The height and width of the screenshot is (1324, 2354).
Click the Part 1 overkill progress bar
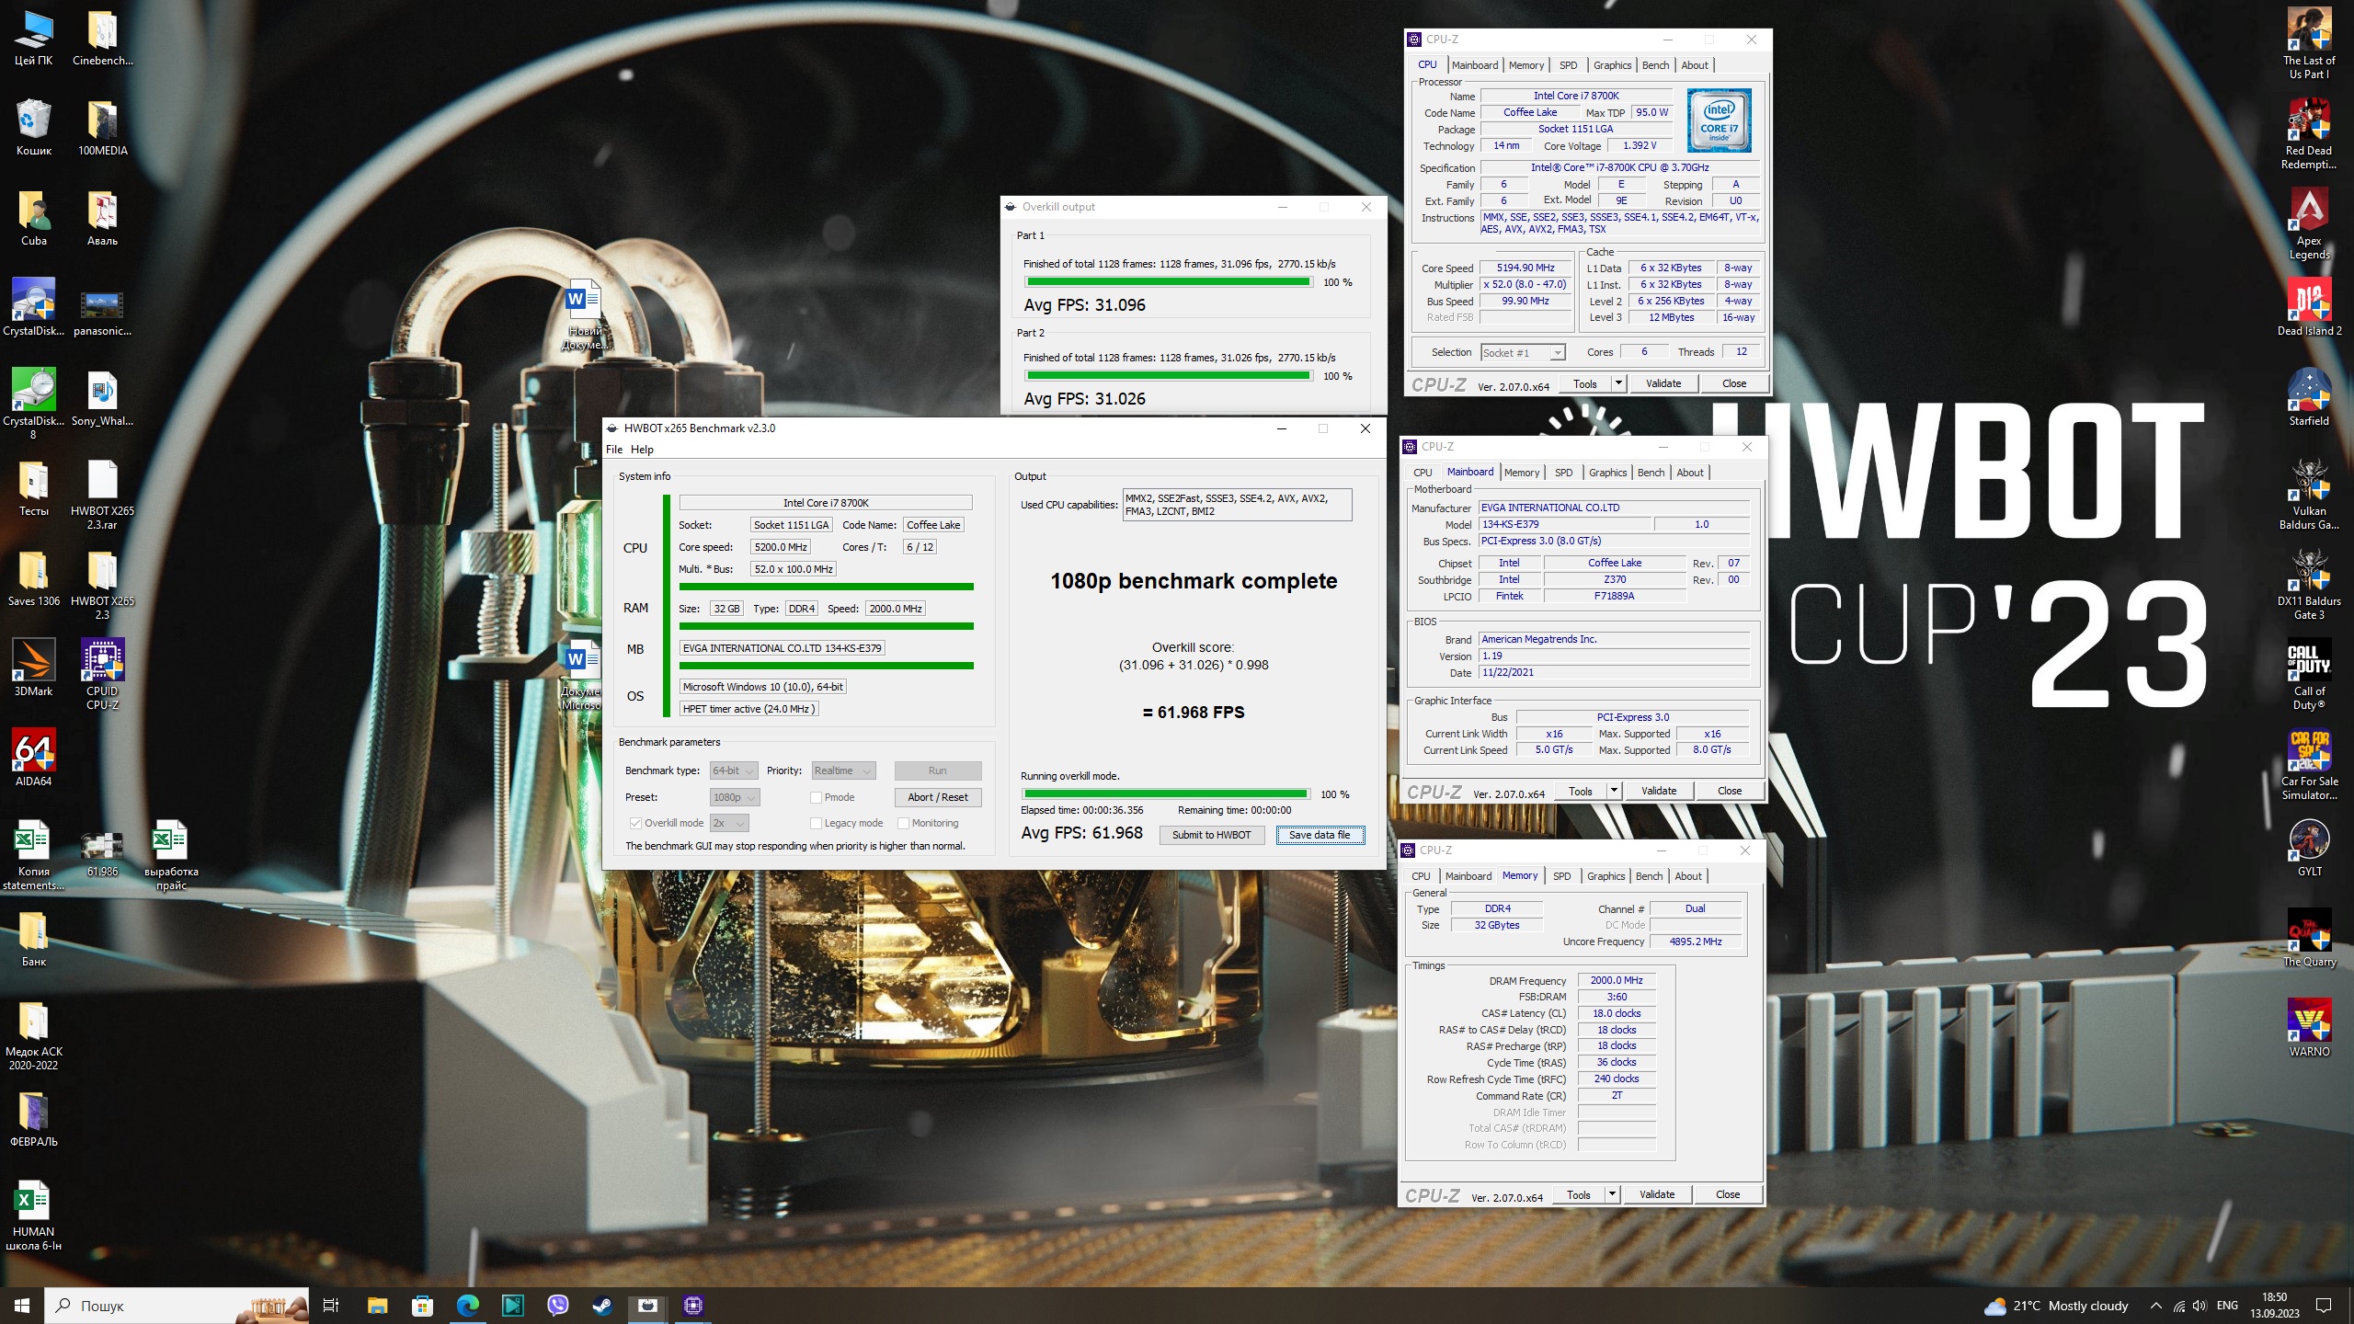[x=1169, y=282]
